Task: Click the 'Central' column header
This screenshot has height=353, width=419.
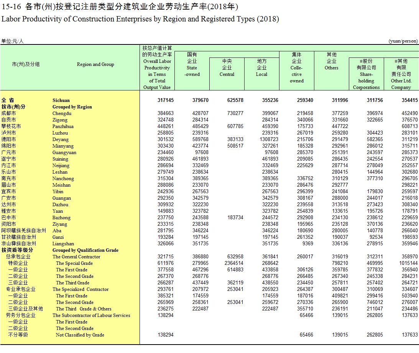Action: tap(227, 67)
